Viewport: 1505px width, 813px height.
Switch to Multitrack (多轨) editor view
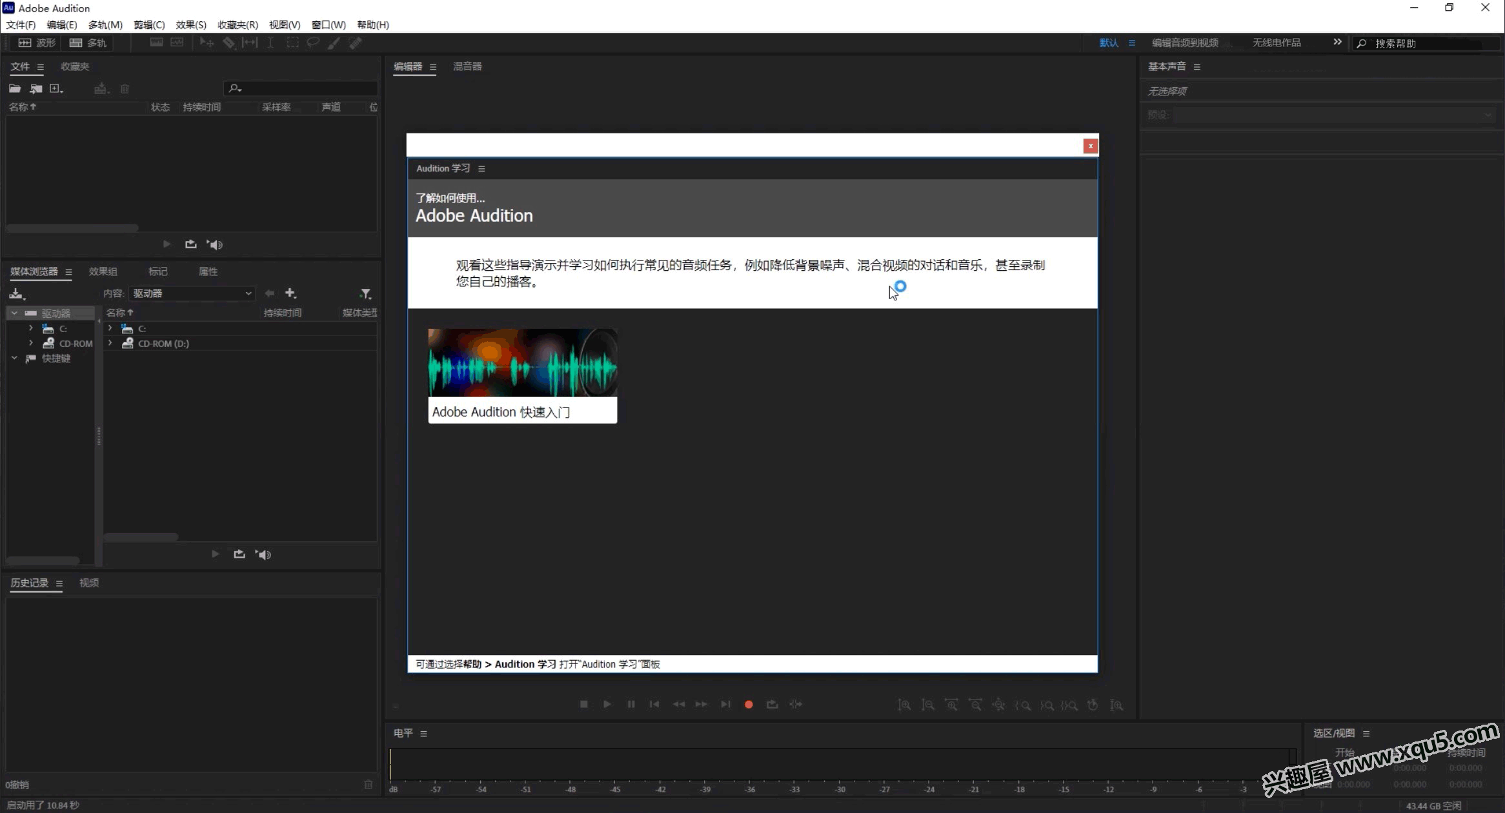point(88,43)
